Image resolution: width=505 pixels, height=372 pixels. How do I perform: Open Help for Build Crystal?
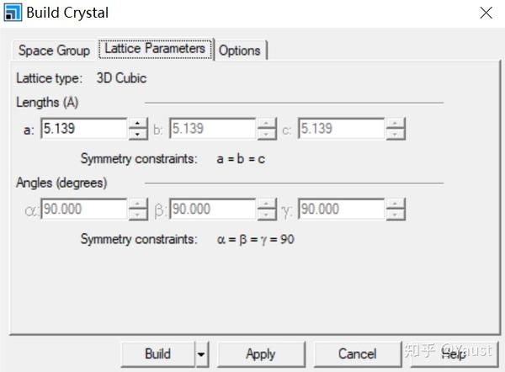454,354
